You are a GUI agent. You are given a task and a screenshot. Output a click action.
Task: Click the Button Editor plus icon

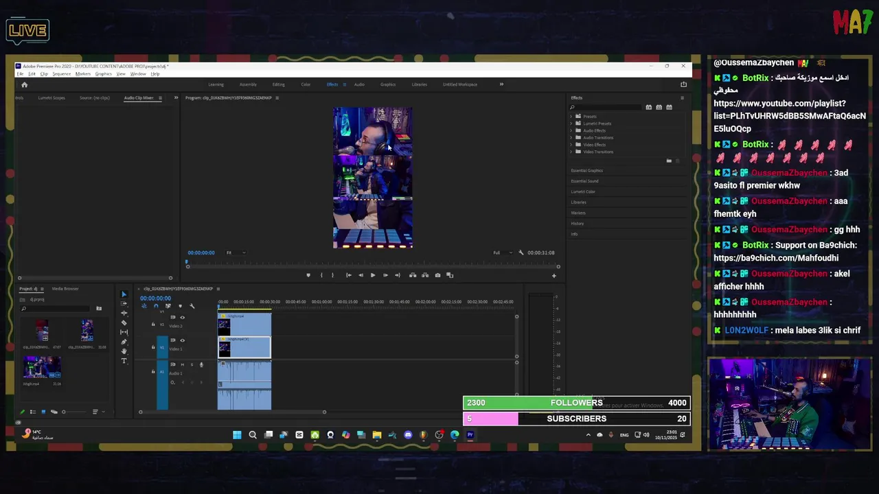(554, 276)
